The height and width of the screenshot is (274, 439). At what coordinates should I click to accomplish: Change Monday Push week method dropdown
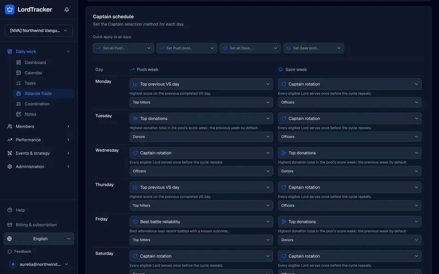pos(201,84)
